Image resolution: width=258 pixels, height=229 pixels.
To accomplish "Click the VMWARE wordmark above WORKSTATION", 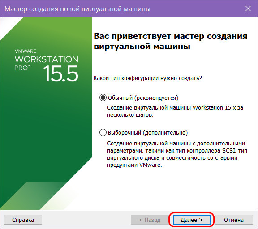I will [26, 51].
